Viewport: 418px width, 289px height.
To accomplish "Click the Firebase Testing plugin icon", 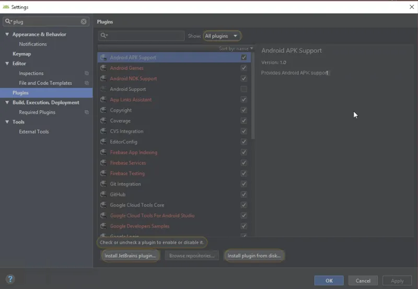I will click(103, 173).
